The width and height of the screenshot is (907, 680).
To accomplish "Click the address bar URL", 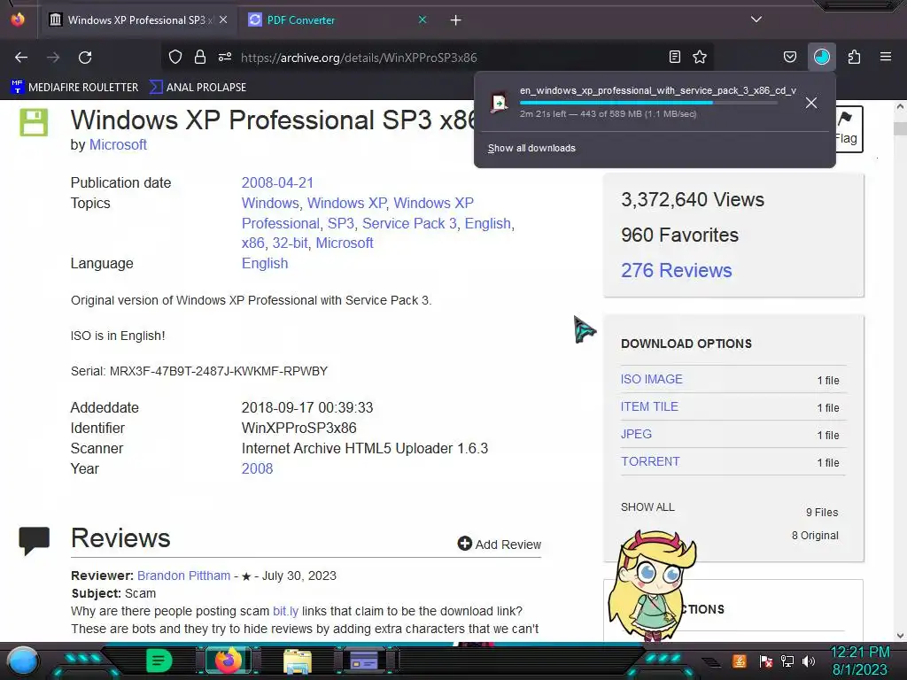I will 359,58.
